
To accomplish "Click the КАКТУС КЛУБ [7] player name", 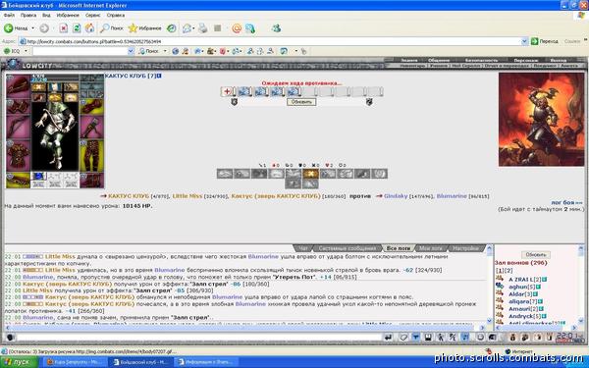I will coord(130,76).
